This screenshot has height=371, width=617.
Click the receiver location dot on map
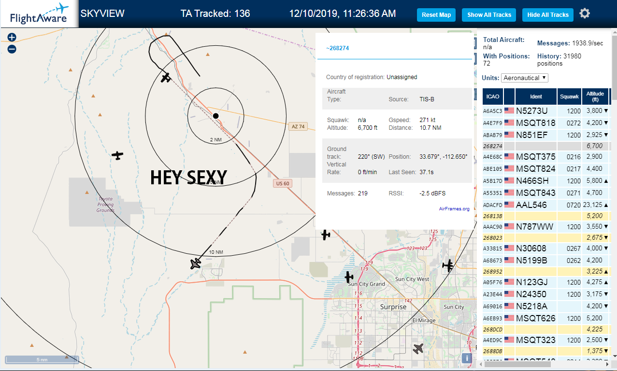click(215, 116)
